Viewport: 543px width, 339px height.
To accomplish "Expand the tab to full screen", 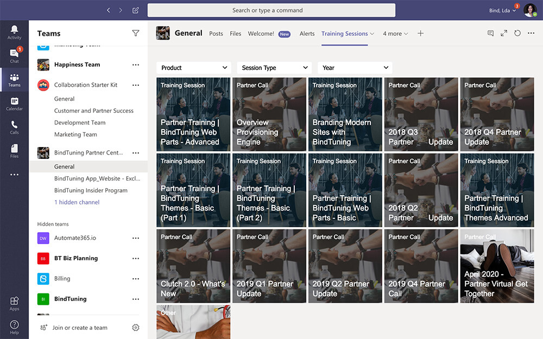I will tap(504, 33).
